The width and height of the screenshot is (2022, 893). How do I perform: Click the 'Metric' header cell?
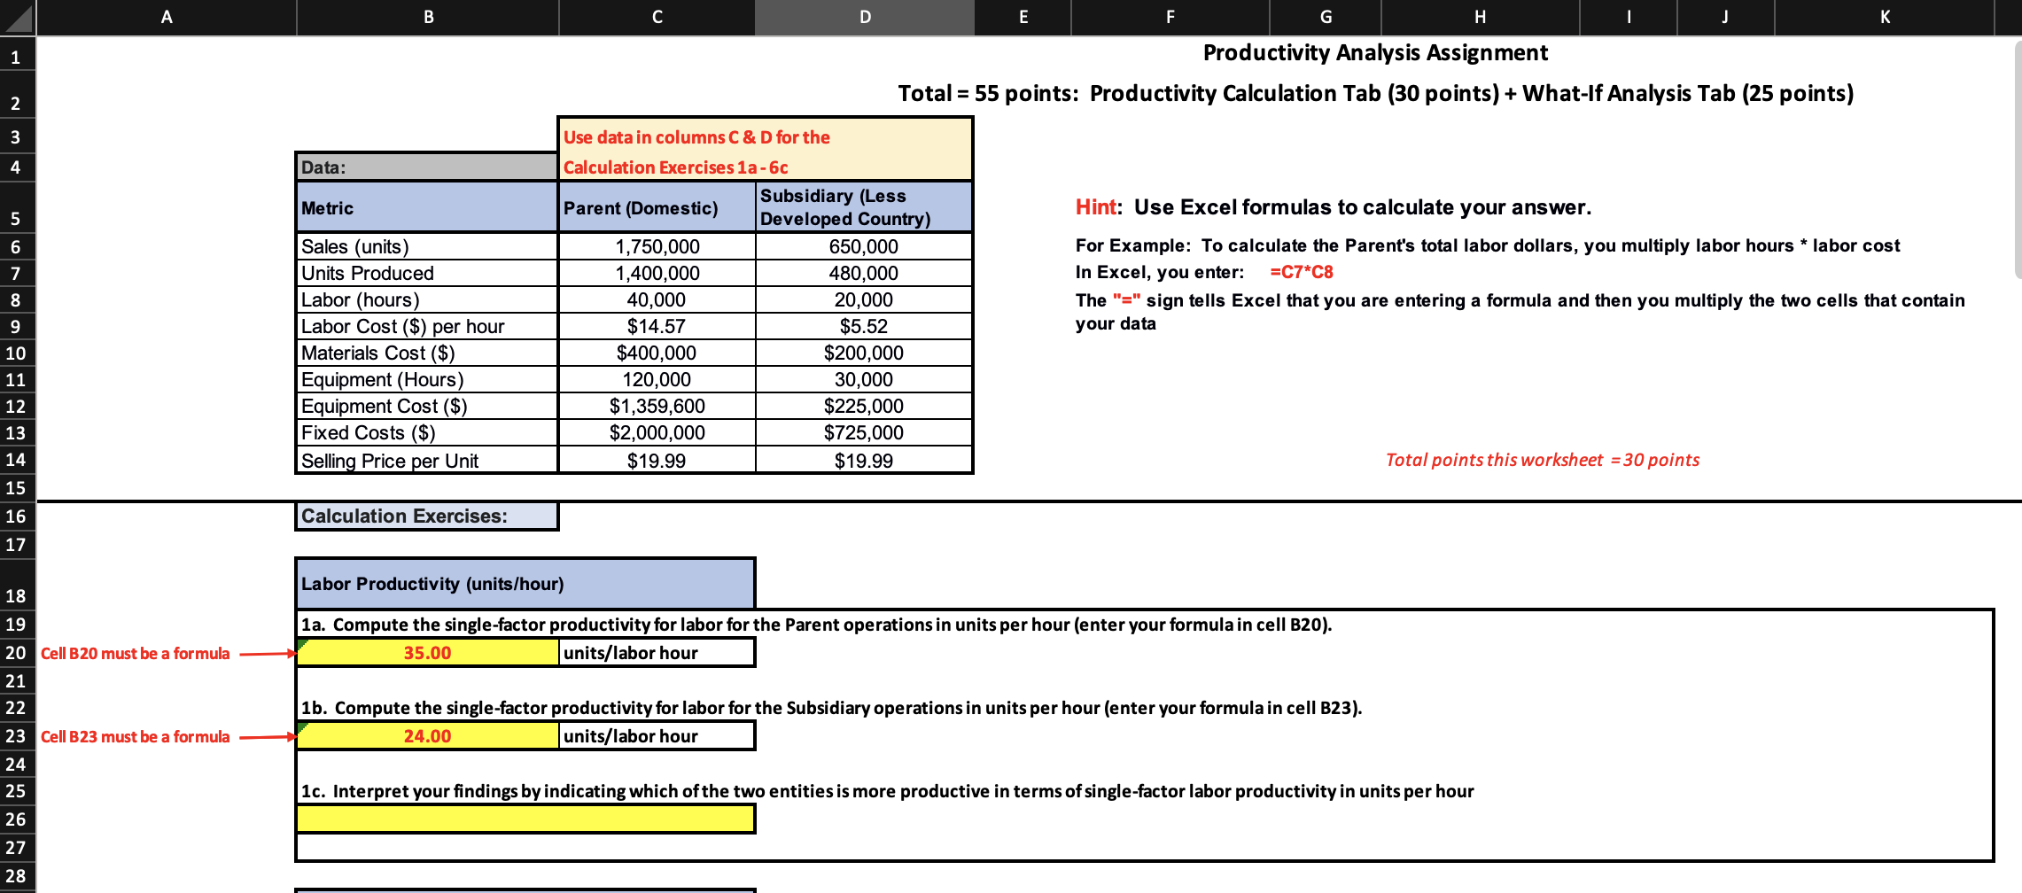pyautogui.click(x=427, y=207)
